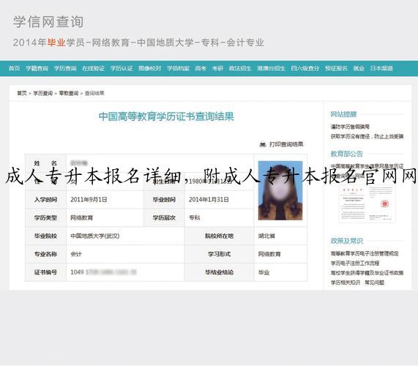Go to 四六级查分 in the navigation bar
The height and width of the screenshot is (366, 418).
[x=305, y=69]
